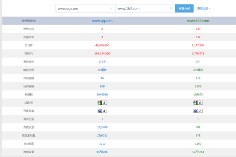Click Baidu indexed value 581
Viewport: 236px width, 157px height.
click(198, 127)
